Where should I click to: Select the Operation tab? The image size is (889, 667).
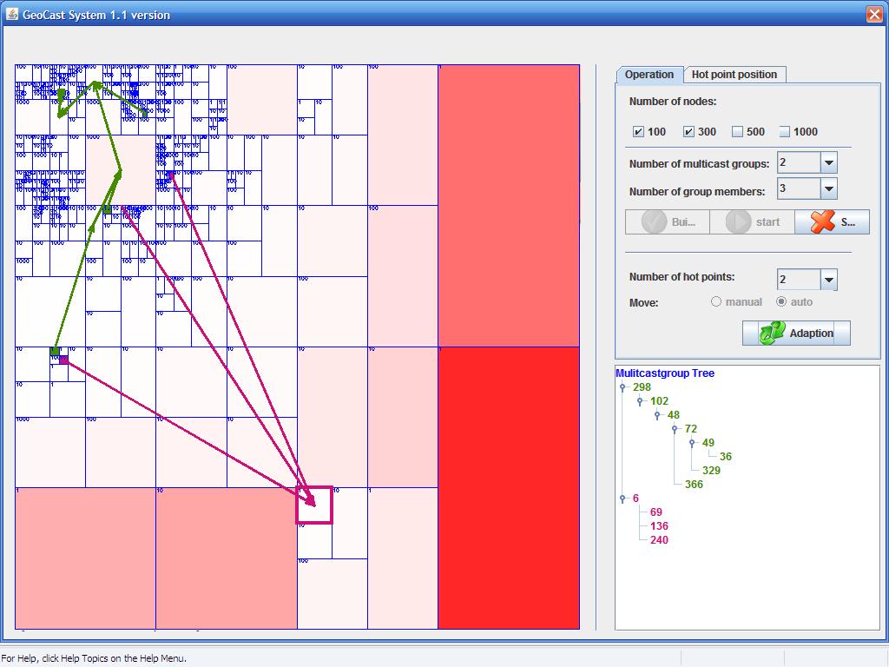[x=649, y=75]
